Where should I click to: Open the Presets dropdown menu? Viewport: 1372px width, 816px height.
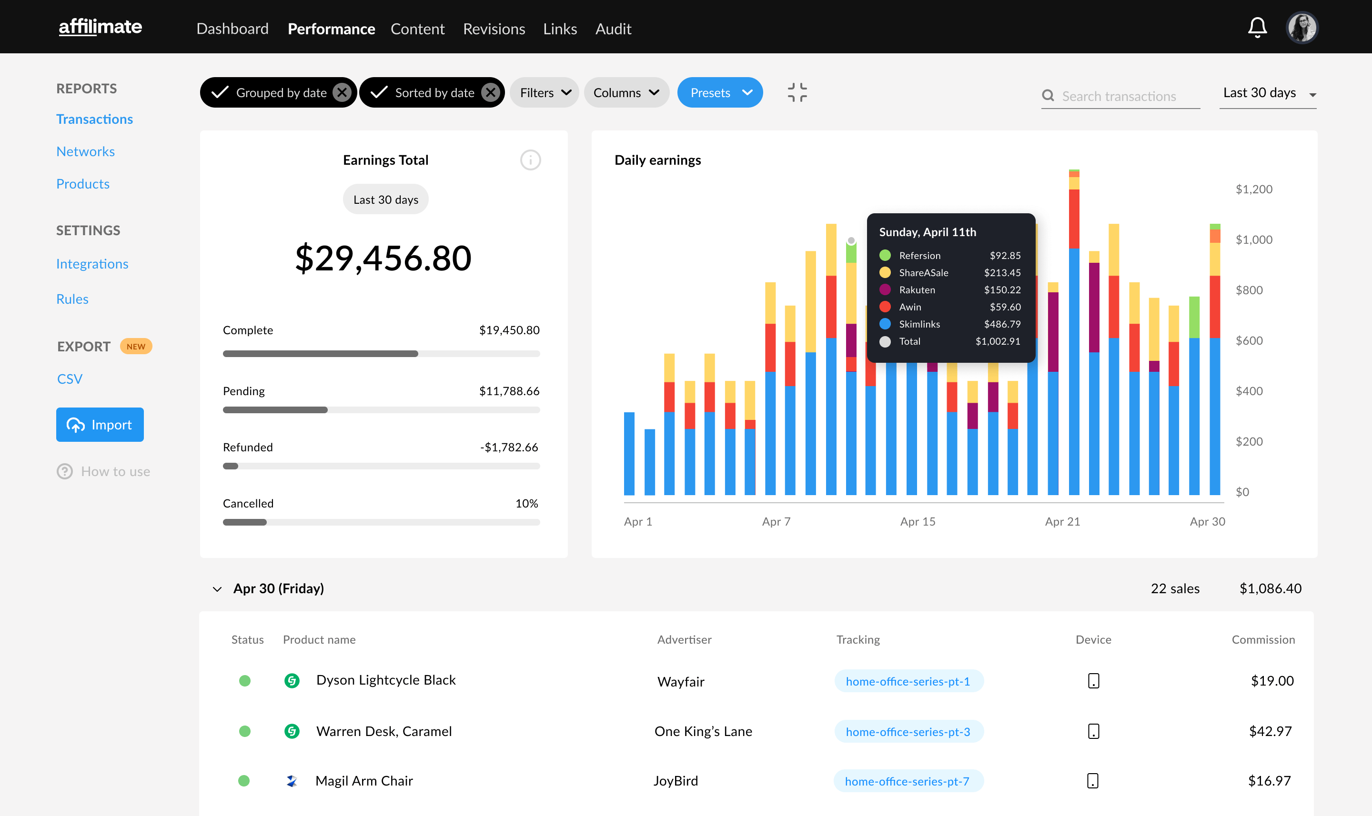pos(719,92)
